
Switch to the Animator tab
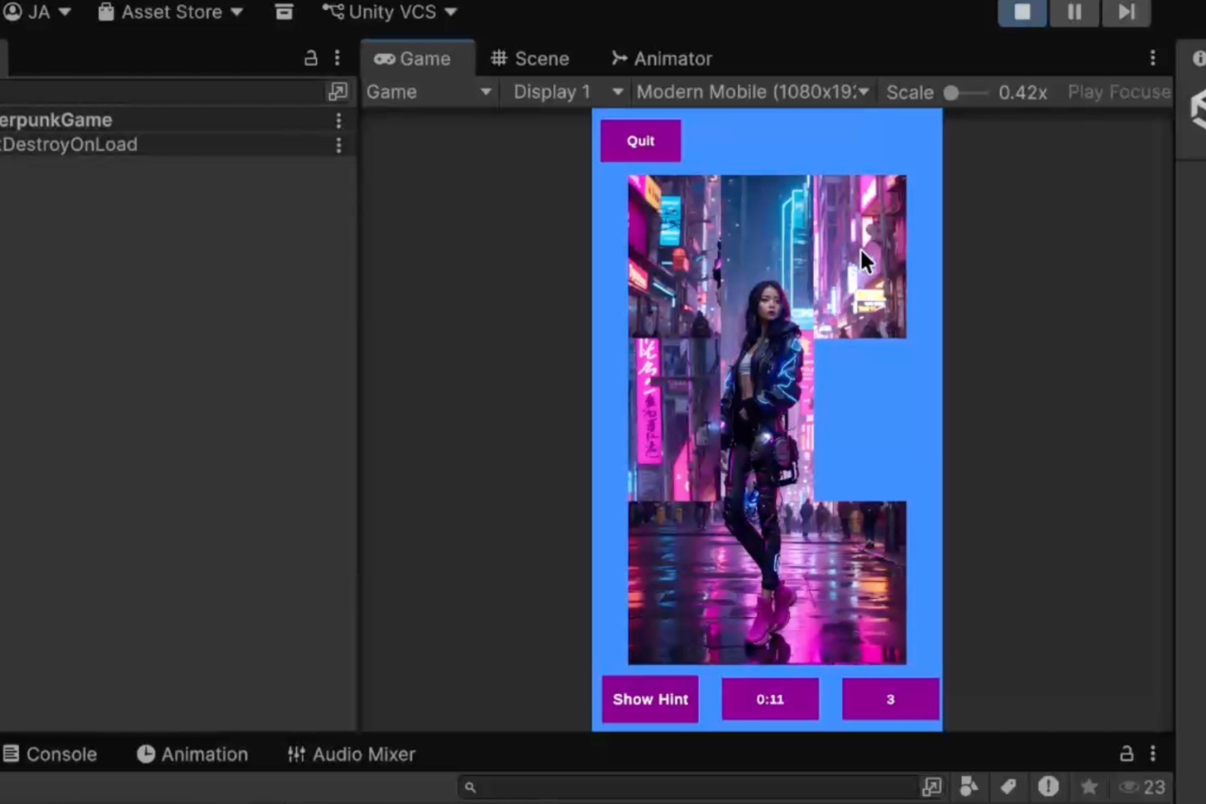[x=662, y=59]
